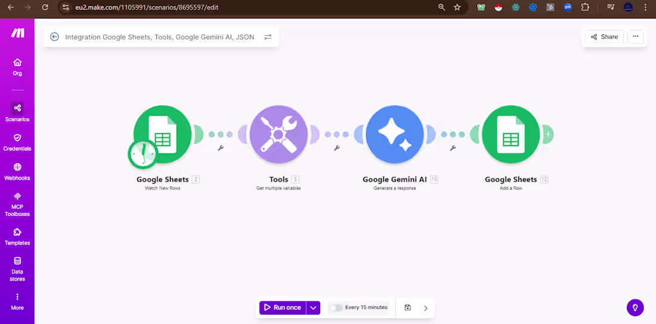The height and width of the screenshot is (324, 656).
Task: Select the Google Sheets Add a Row module
Action: coord(511,134)
